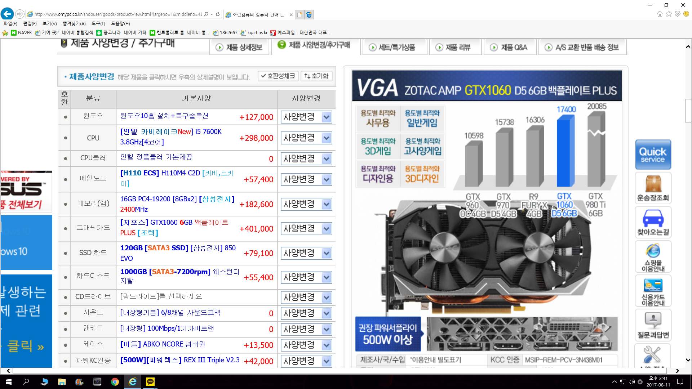The image size is (692, 389).
Task: Open 사양변경 dropdown for 윈도우
Action: point(306,117)
